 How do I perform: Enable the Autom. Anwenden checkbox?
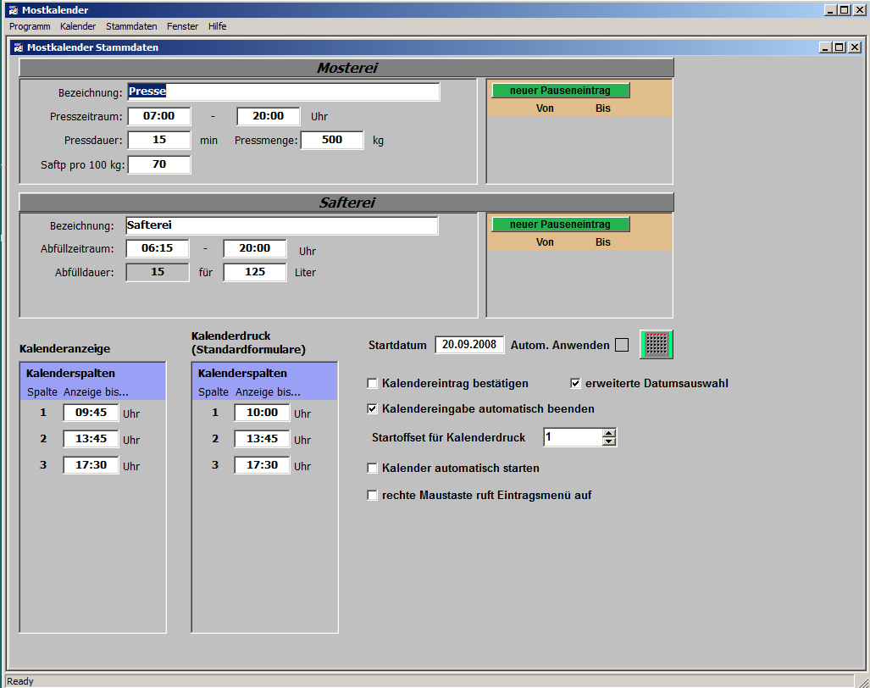point(622,345)
